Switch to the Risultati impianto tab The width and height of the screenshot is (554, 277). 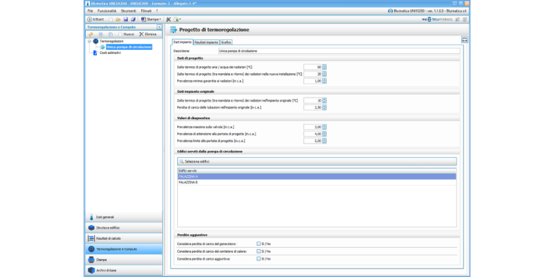[x=206, y=43]
